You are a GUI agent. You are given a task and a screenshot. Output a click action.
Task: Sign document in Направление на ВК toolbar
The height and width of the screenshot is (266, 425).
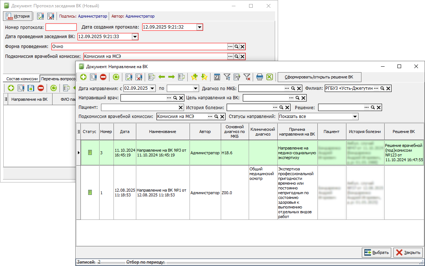(x=129, y=77)
